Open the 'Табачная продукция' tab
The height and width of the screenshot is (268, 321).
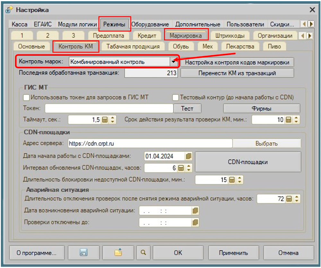pyautogui.click(x=133, y=46)
